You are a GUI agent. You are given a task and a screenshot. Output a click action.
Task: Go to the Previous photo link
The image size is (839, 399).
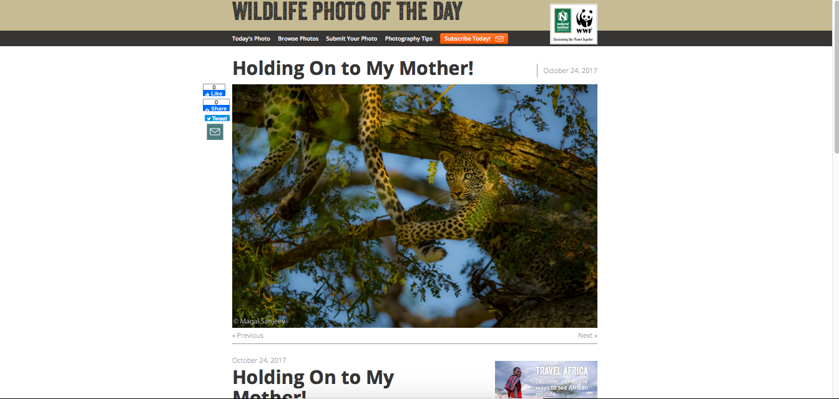tap(248, 335)
